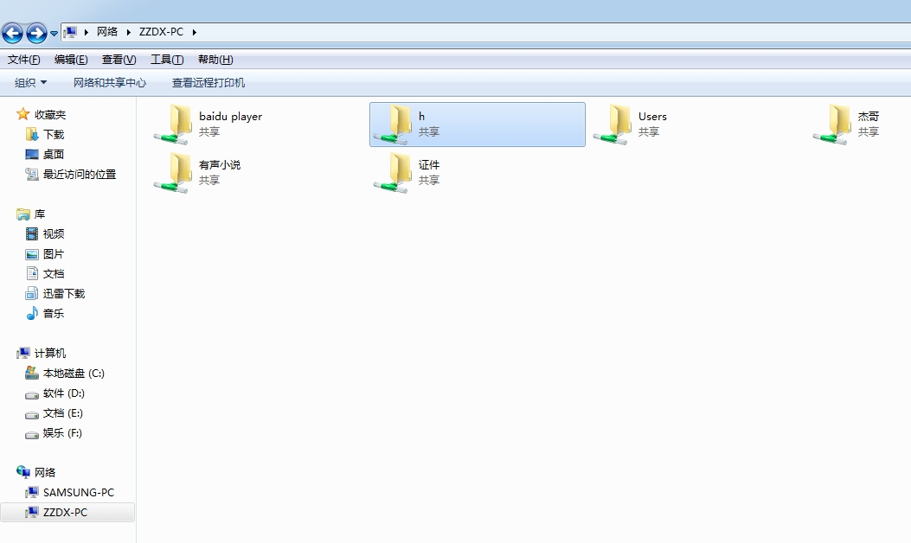Expand arrow between 网络 and ZZDX-PC
The width and height of the screenshot is (911, 543).
tap(128, 32)
